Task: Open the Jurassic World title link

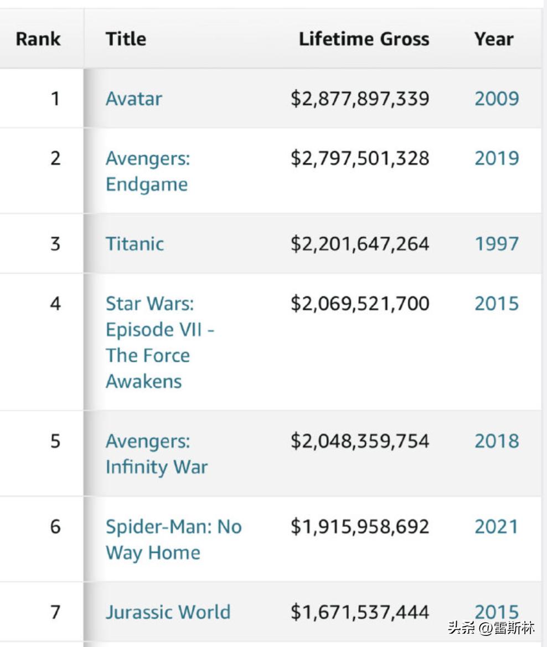Action: pos(168,612)
